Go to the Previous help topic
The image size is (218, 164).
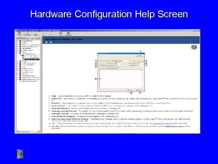click(x=27, y=34)
